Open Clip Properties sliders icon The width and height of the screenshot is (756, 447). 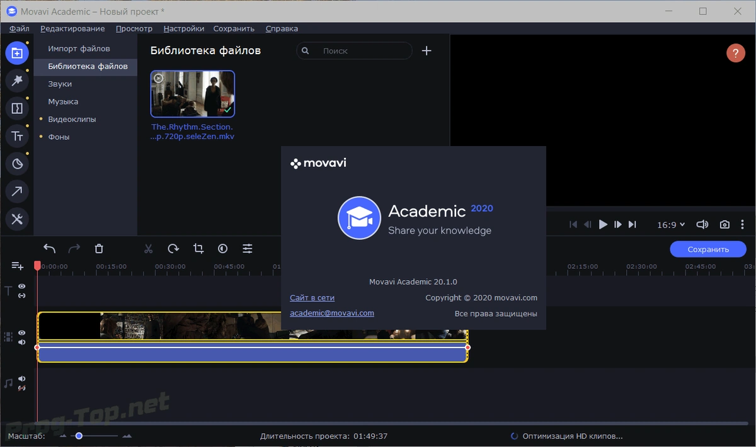click(x=248, y=249)
